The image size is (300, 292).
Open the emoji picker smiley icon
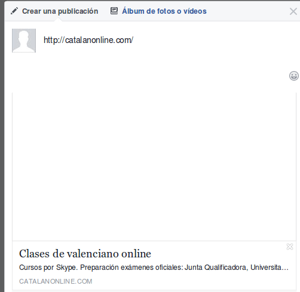(x=294, y=76)
